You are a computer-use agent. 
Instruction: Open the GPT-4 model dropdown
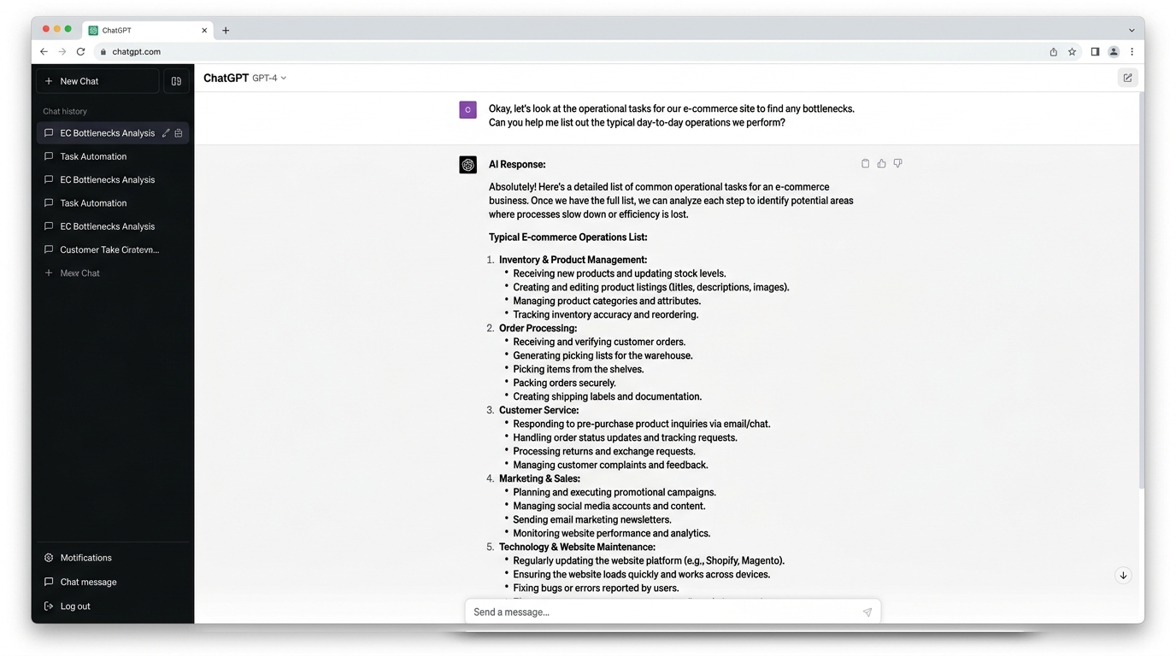click(x=269, y=78)
